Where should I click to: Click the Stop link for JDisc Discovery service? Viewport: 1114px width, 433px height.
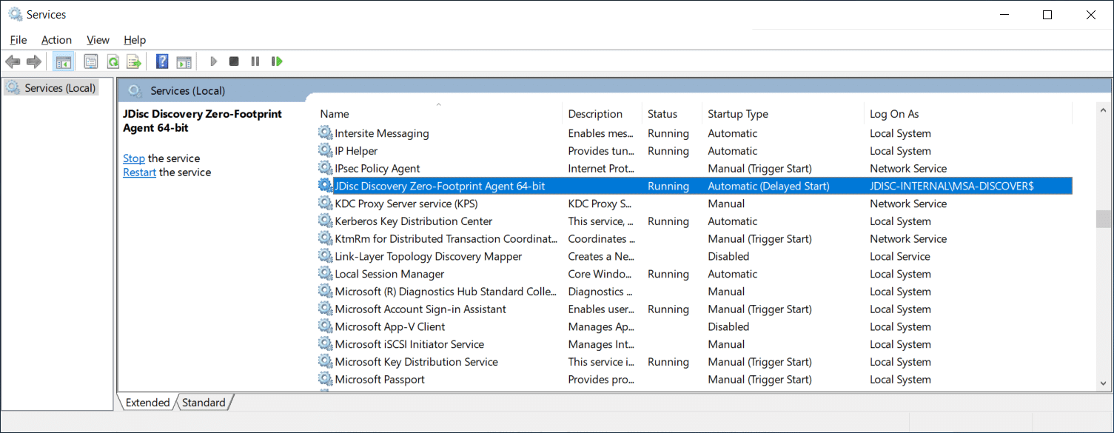pyautogui.click(x=134, y=158)
